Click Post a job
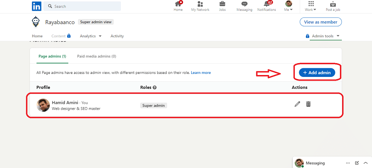 point(333,6)
